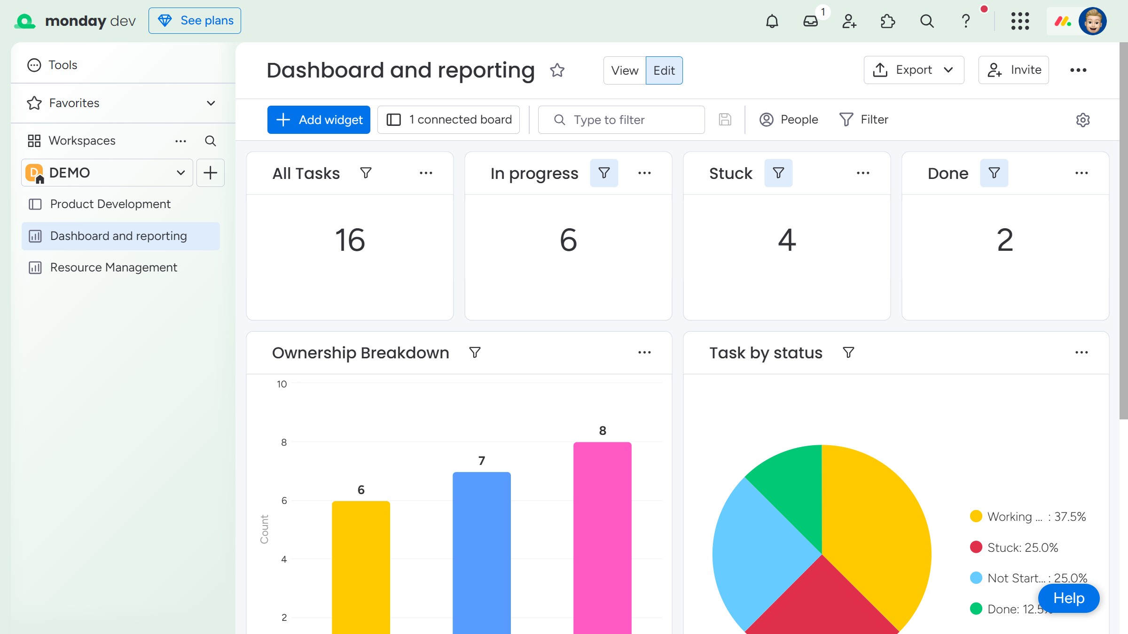Select Dashboard and reporting in sidebar
Screen dimensions: 1128x634
(121, 236)
